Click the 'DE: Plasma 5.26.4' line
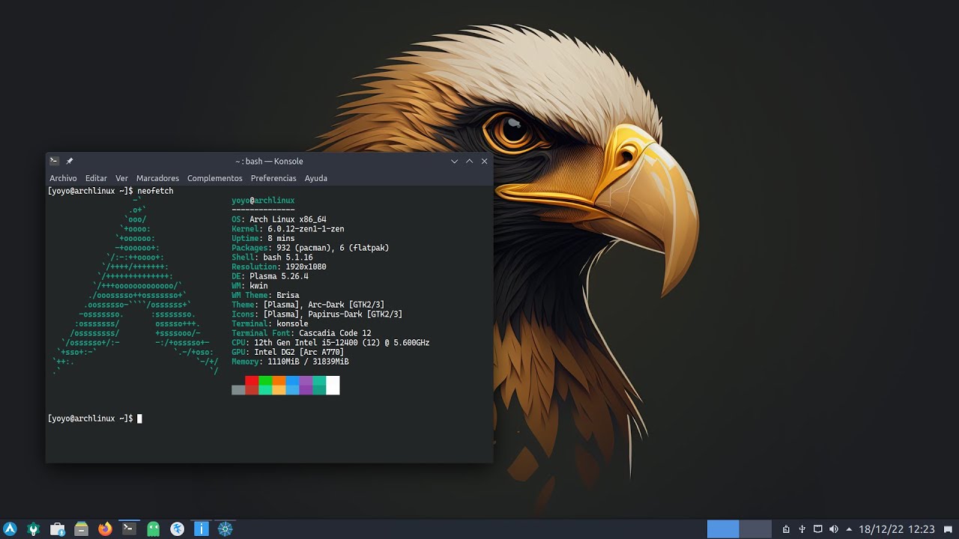Viewport: 959px width, 539px height. click(x=270, y=276)
